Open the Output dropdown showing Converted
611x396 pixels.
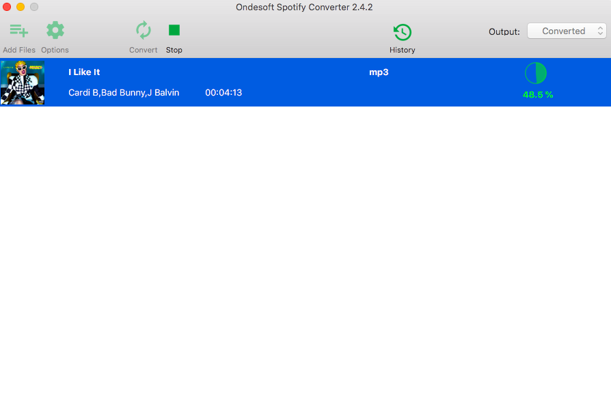(x=567, y=31)
